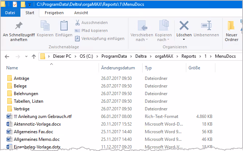Click the back navigation arrow
This screenshot has height=151, width=243.
(x=7, y=57)
